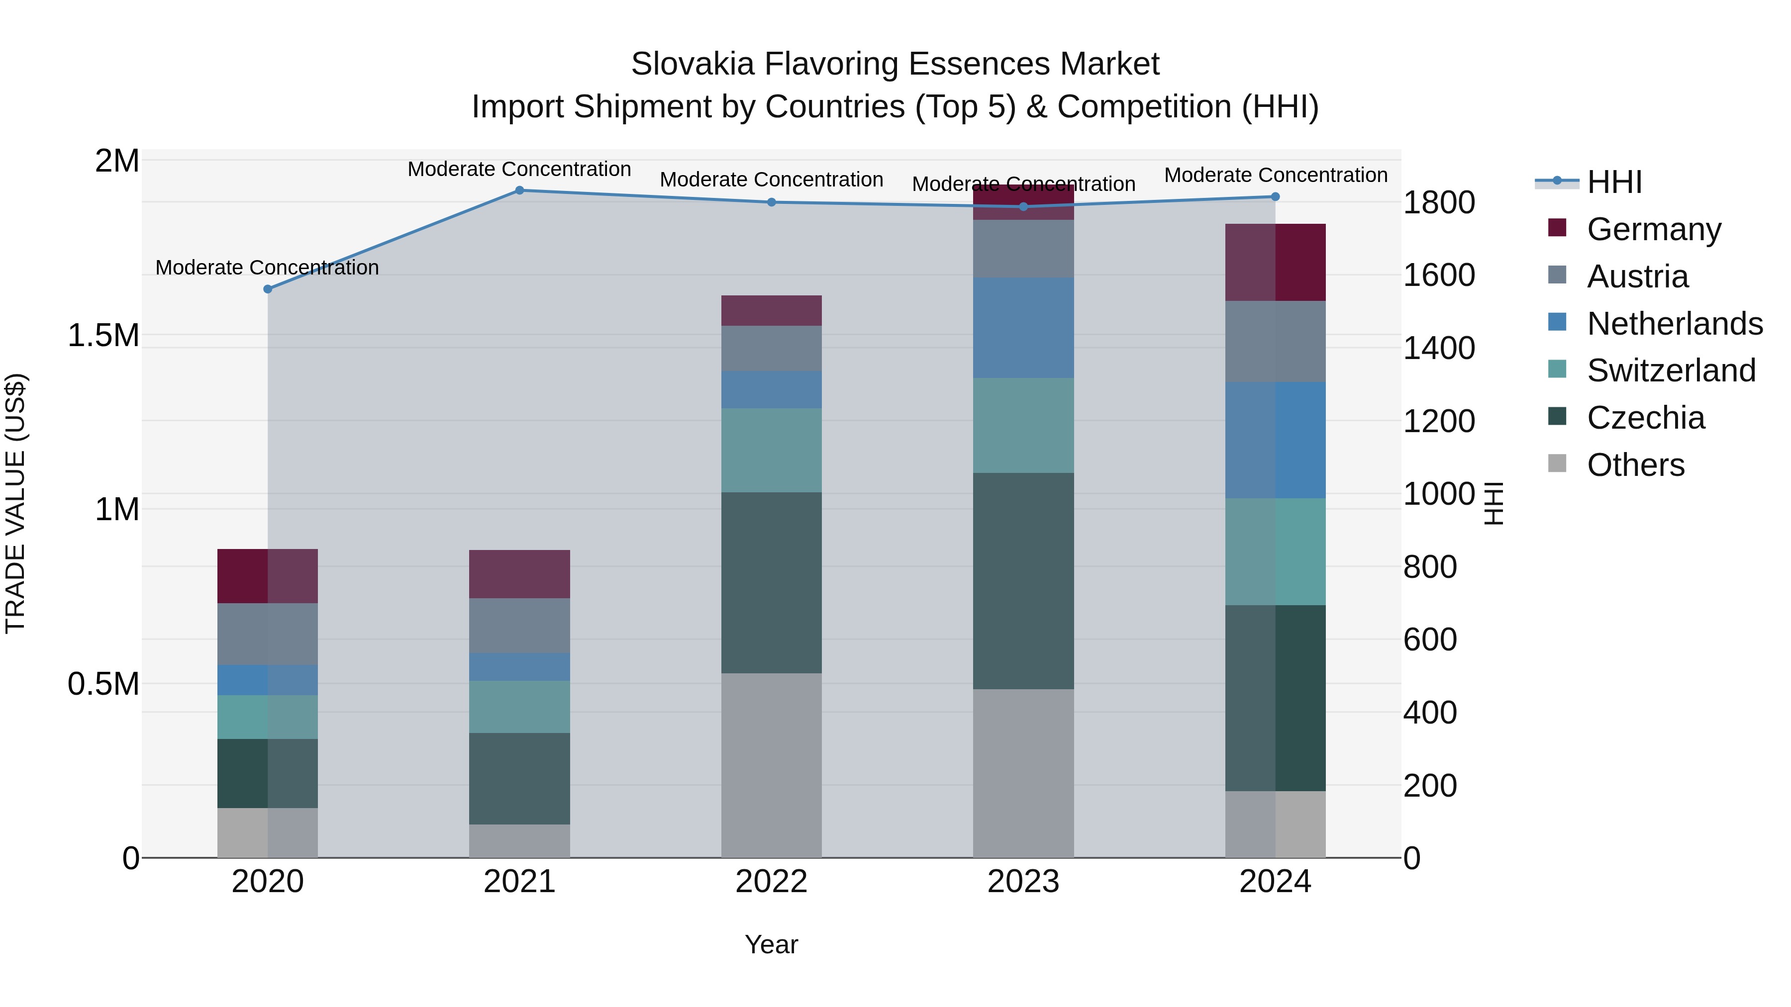The width and height of the screenshot is (1791, 1007).
Task: Click the HHI line marker for 2024
Action: click(1275, 196)
